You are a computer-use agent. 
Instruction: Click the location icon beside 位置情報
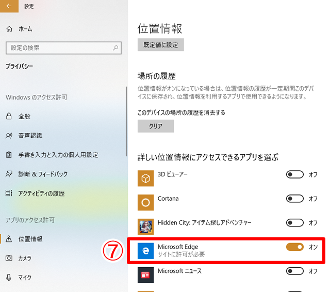coord(9,239)
